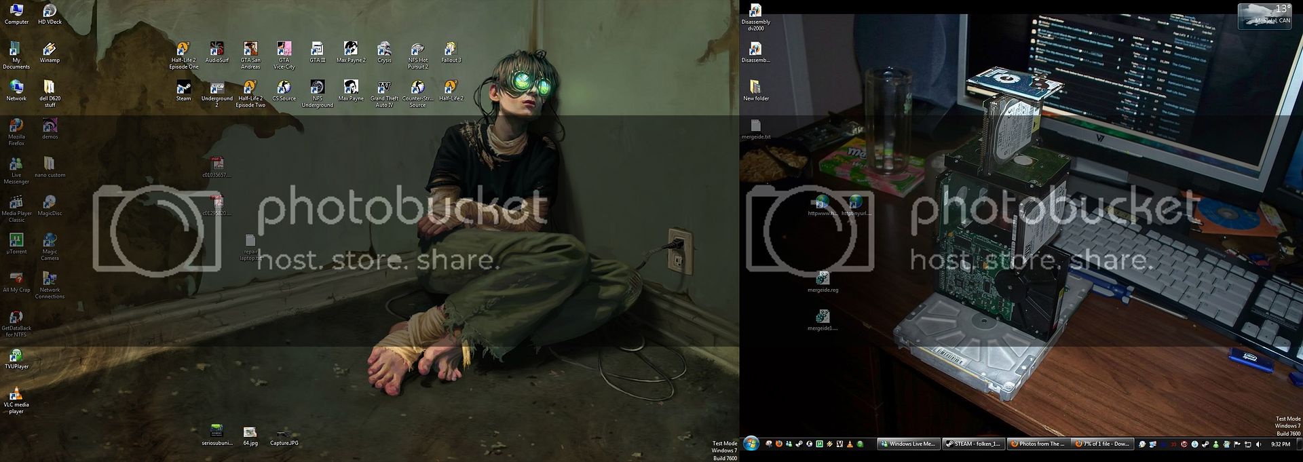Open the MagicDisc shortcut

point(50,206)
